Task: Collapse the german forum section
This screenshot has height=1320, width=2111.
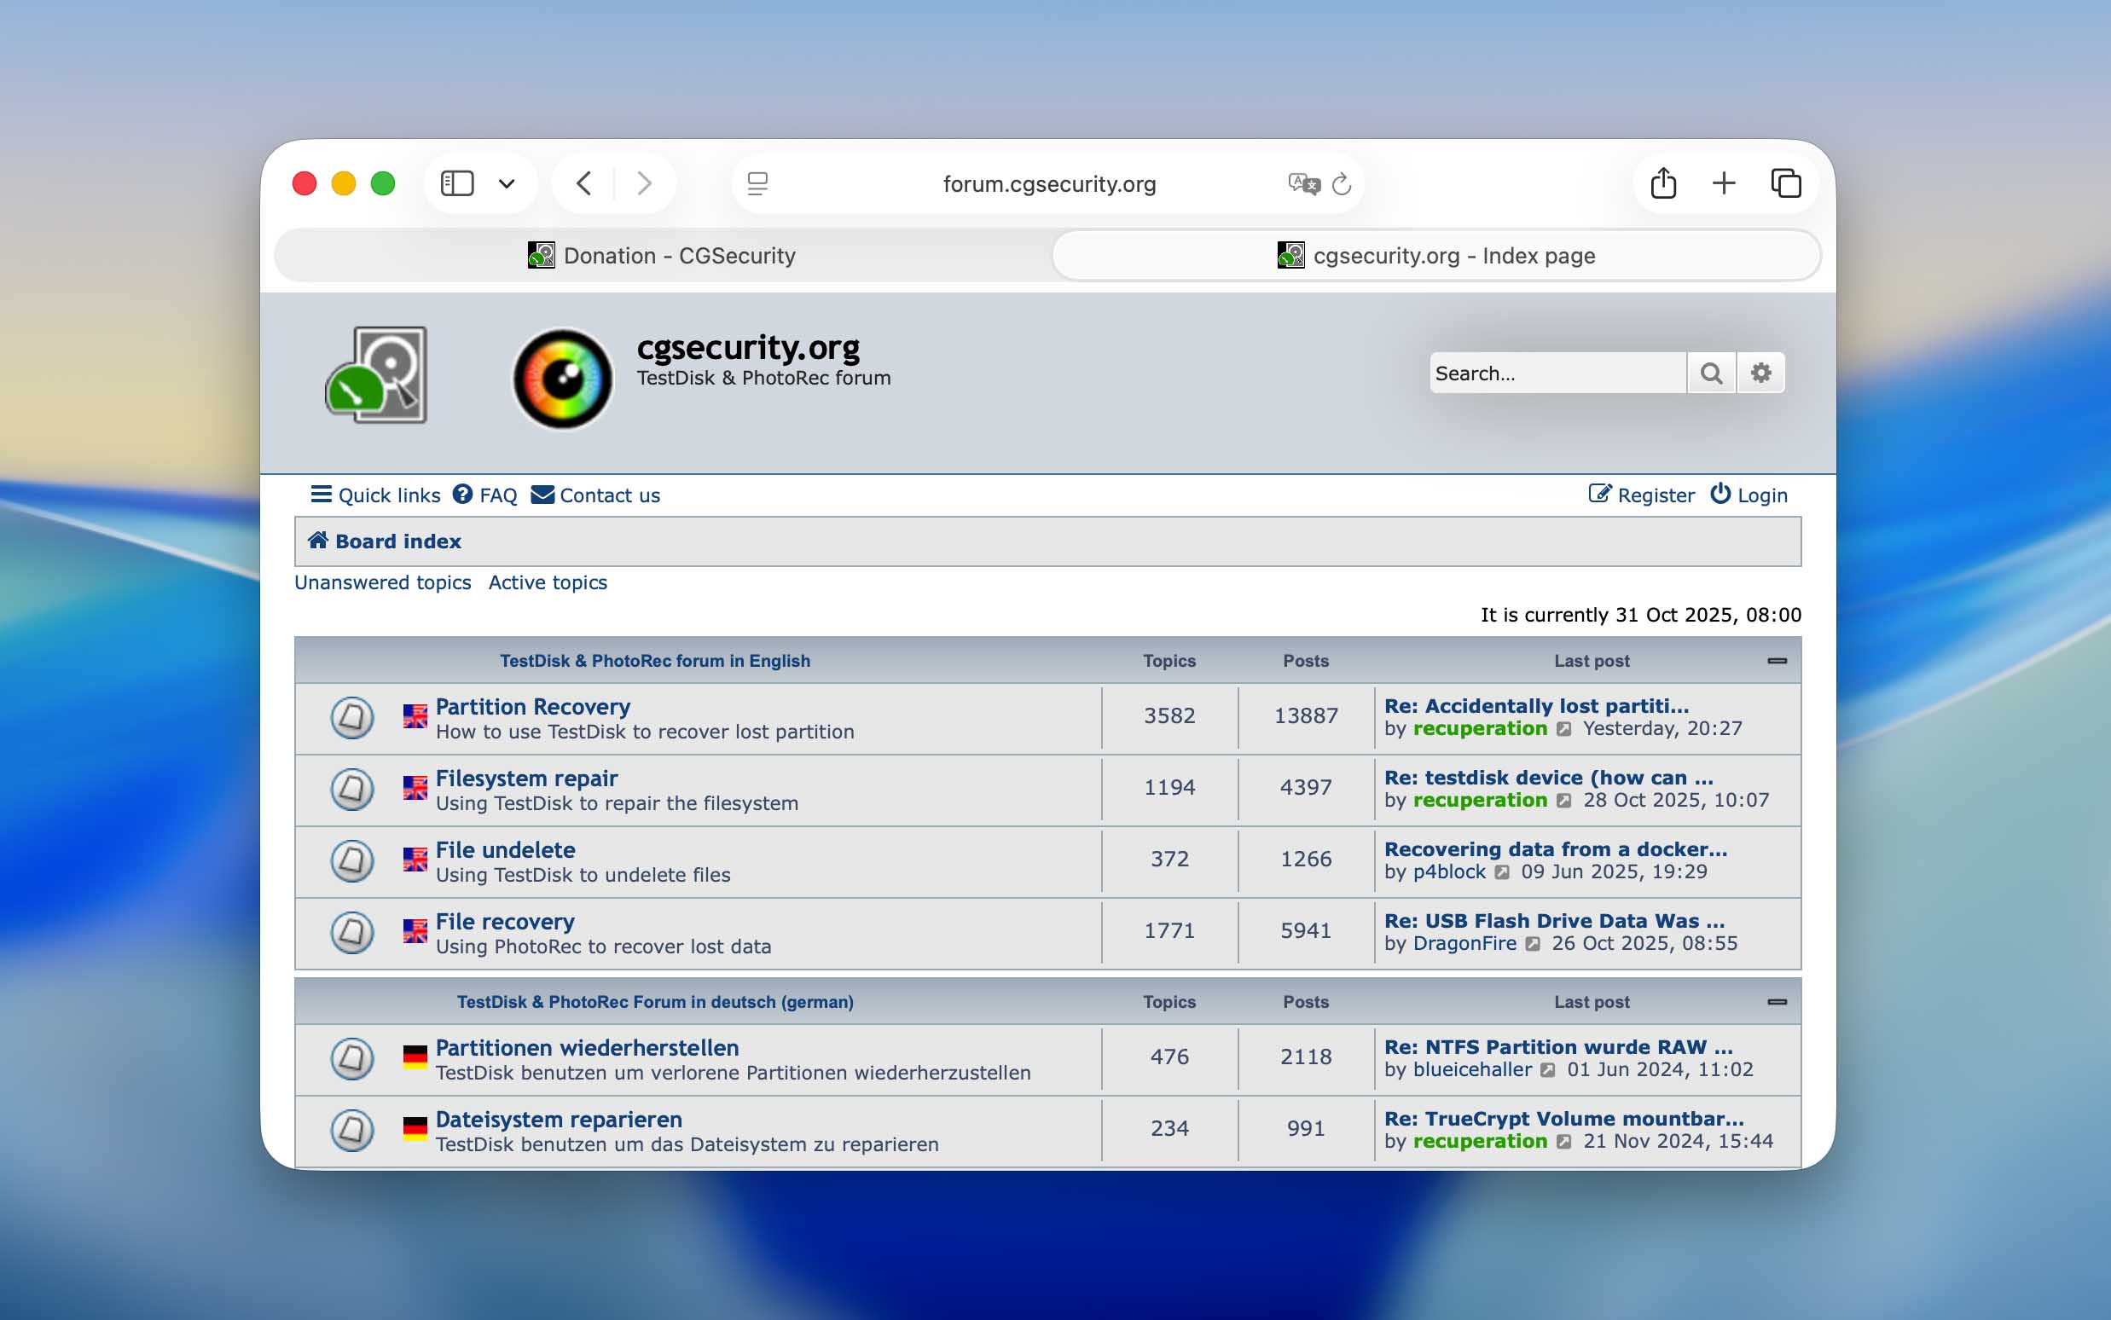Action: tap(1778, 1001)
